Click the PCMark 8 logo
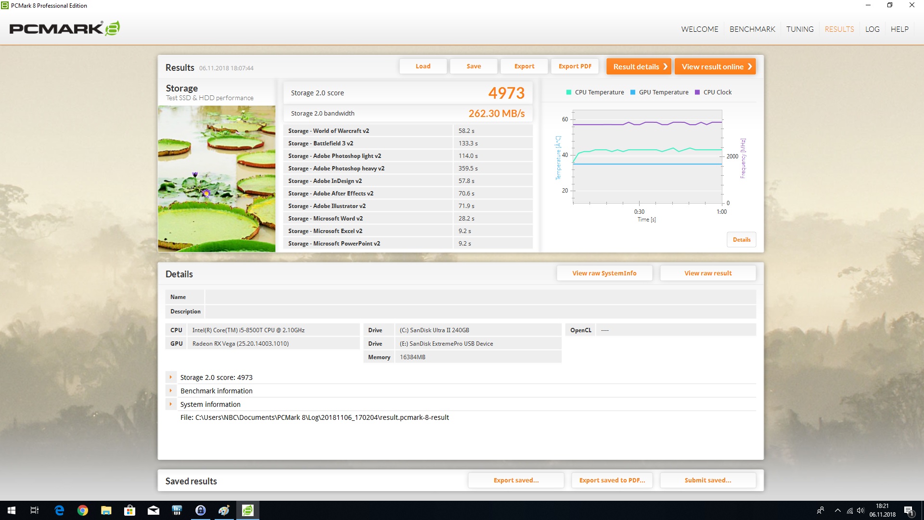The image size is (924, 520). [x=64, y=28]
